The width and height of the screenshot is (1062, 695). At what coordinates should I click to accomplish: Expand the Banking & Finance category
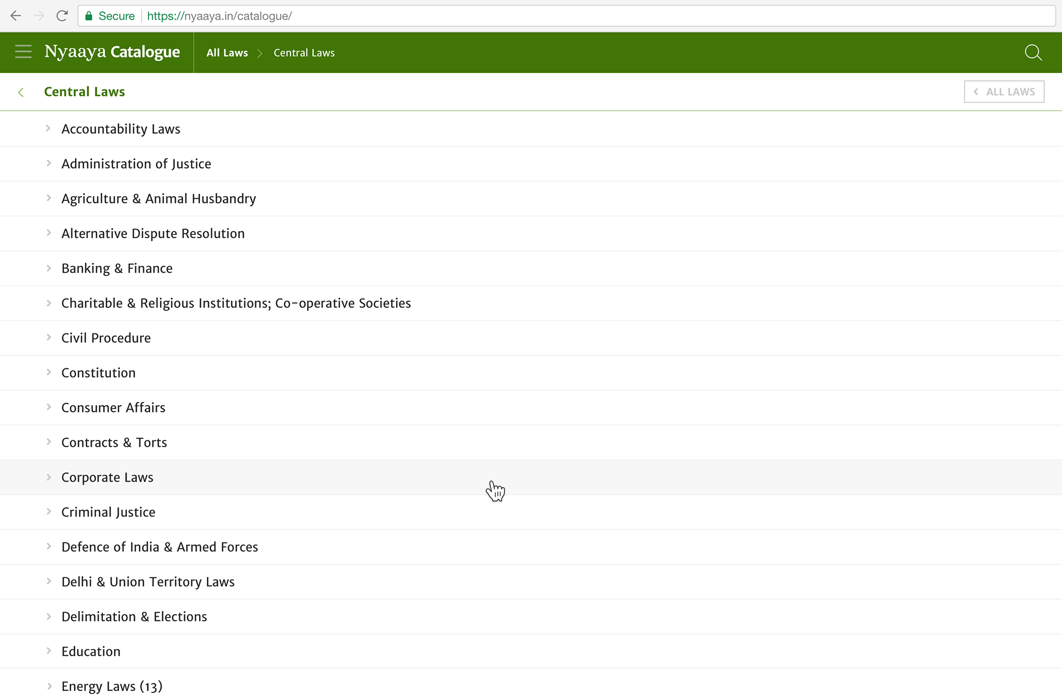tap(117, 268)
